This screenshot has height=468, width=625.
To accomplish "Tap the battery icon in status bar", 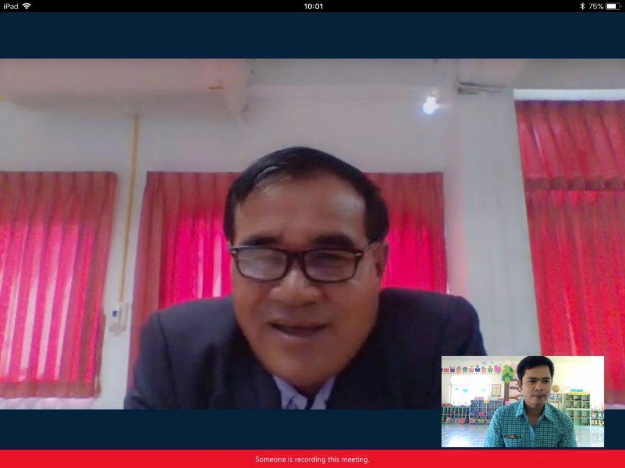I will [x=612, y=6].
